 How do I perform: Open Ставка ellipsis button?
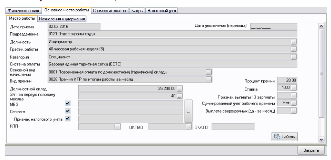click(294, 88)
